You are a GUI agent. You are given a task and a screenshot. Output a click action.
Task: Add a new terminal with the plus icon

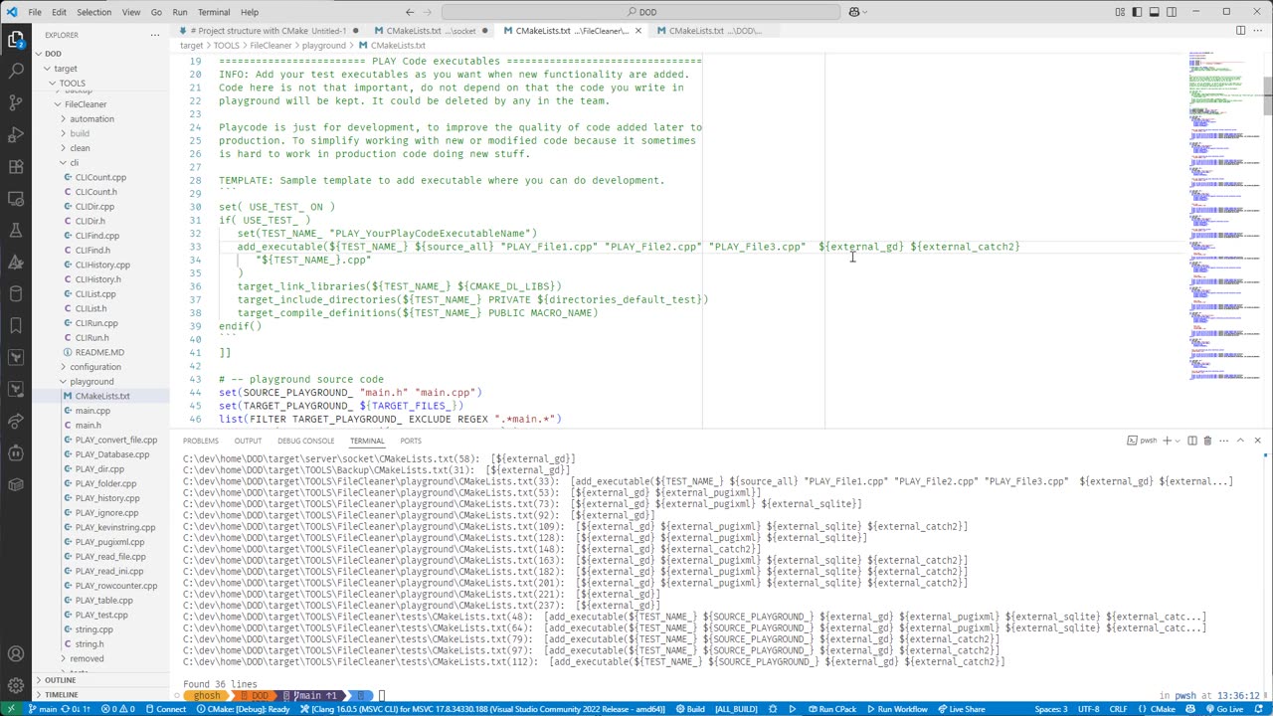1168,441
